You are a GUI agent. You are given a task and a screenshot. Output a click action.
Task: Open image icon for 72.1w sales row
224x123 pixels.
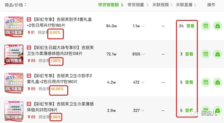(206, 54)
